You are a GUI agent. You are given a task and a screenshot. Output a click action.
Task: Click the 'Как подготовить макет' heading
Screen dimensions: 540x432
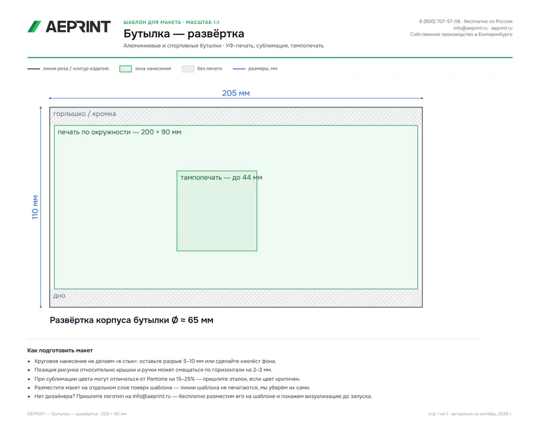tap(60, 350)
